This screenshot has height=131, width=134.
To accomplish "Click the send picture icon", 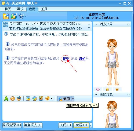I will [28, 99].
